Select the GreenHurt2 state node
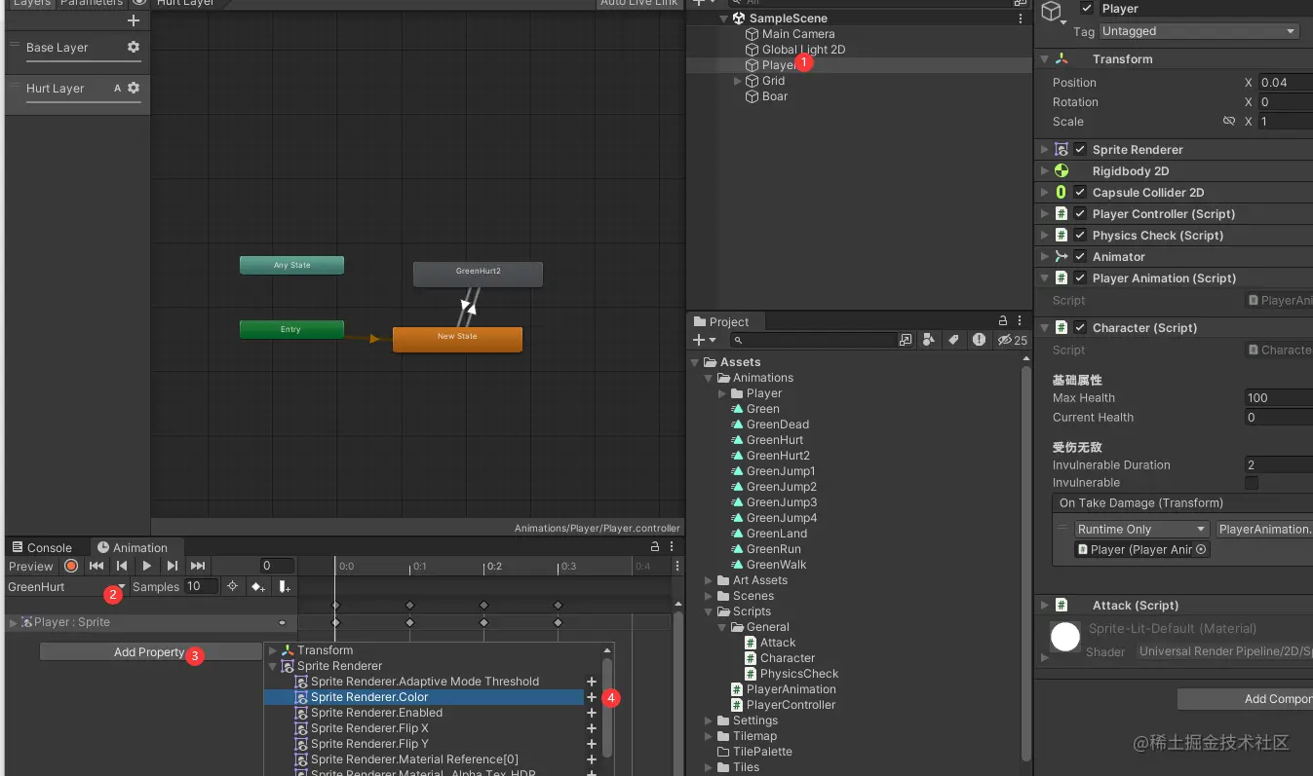This screenshot has width=1313, height=776. [x=478, y=274]
